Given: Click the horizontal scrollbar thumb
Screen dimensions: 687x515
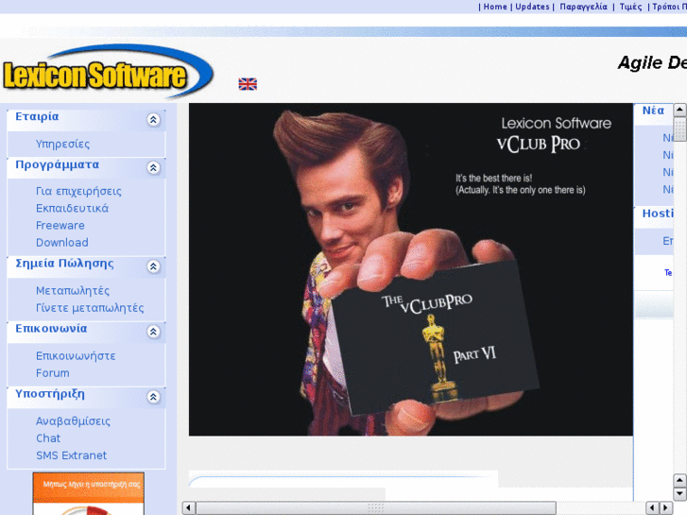Looking at the screenshot, I should point(376,508).
